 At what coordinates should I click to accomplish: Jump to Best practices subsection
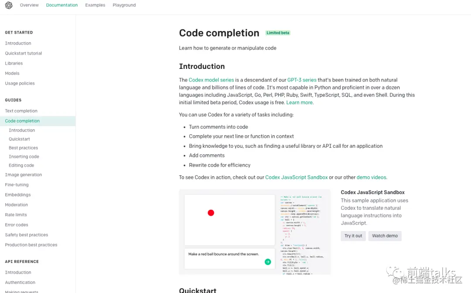(24, 148)
